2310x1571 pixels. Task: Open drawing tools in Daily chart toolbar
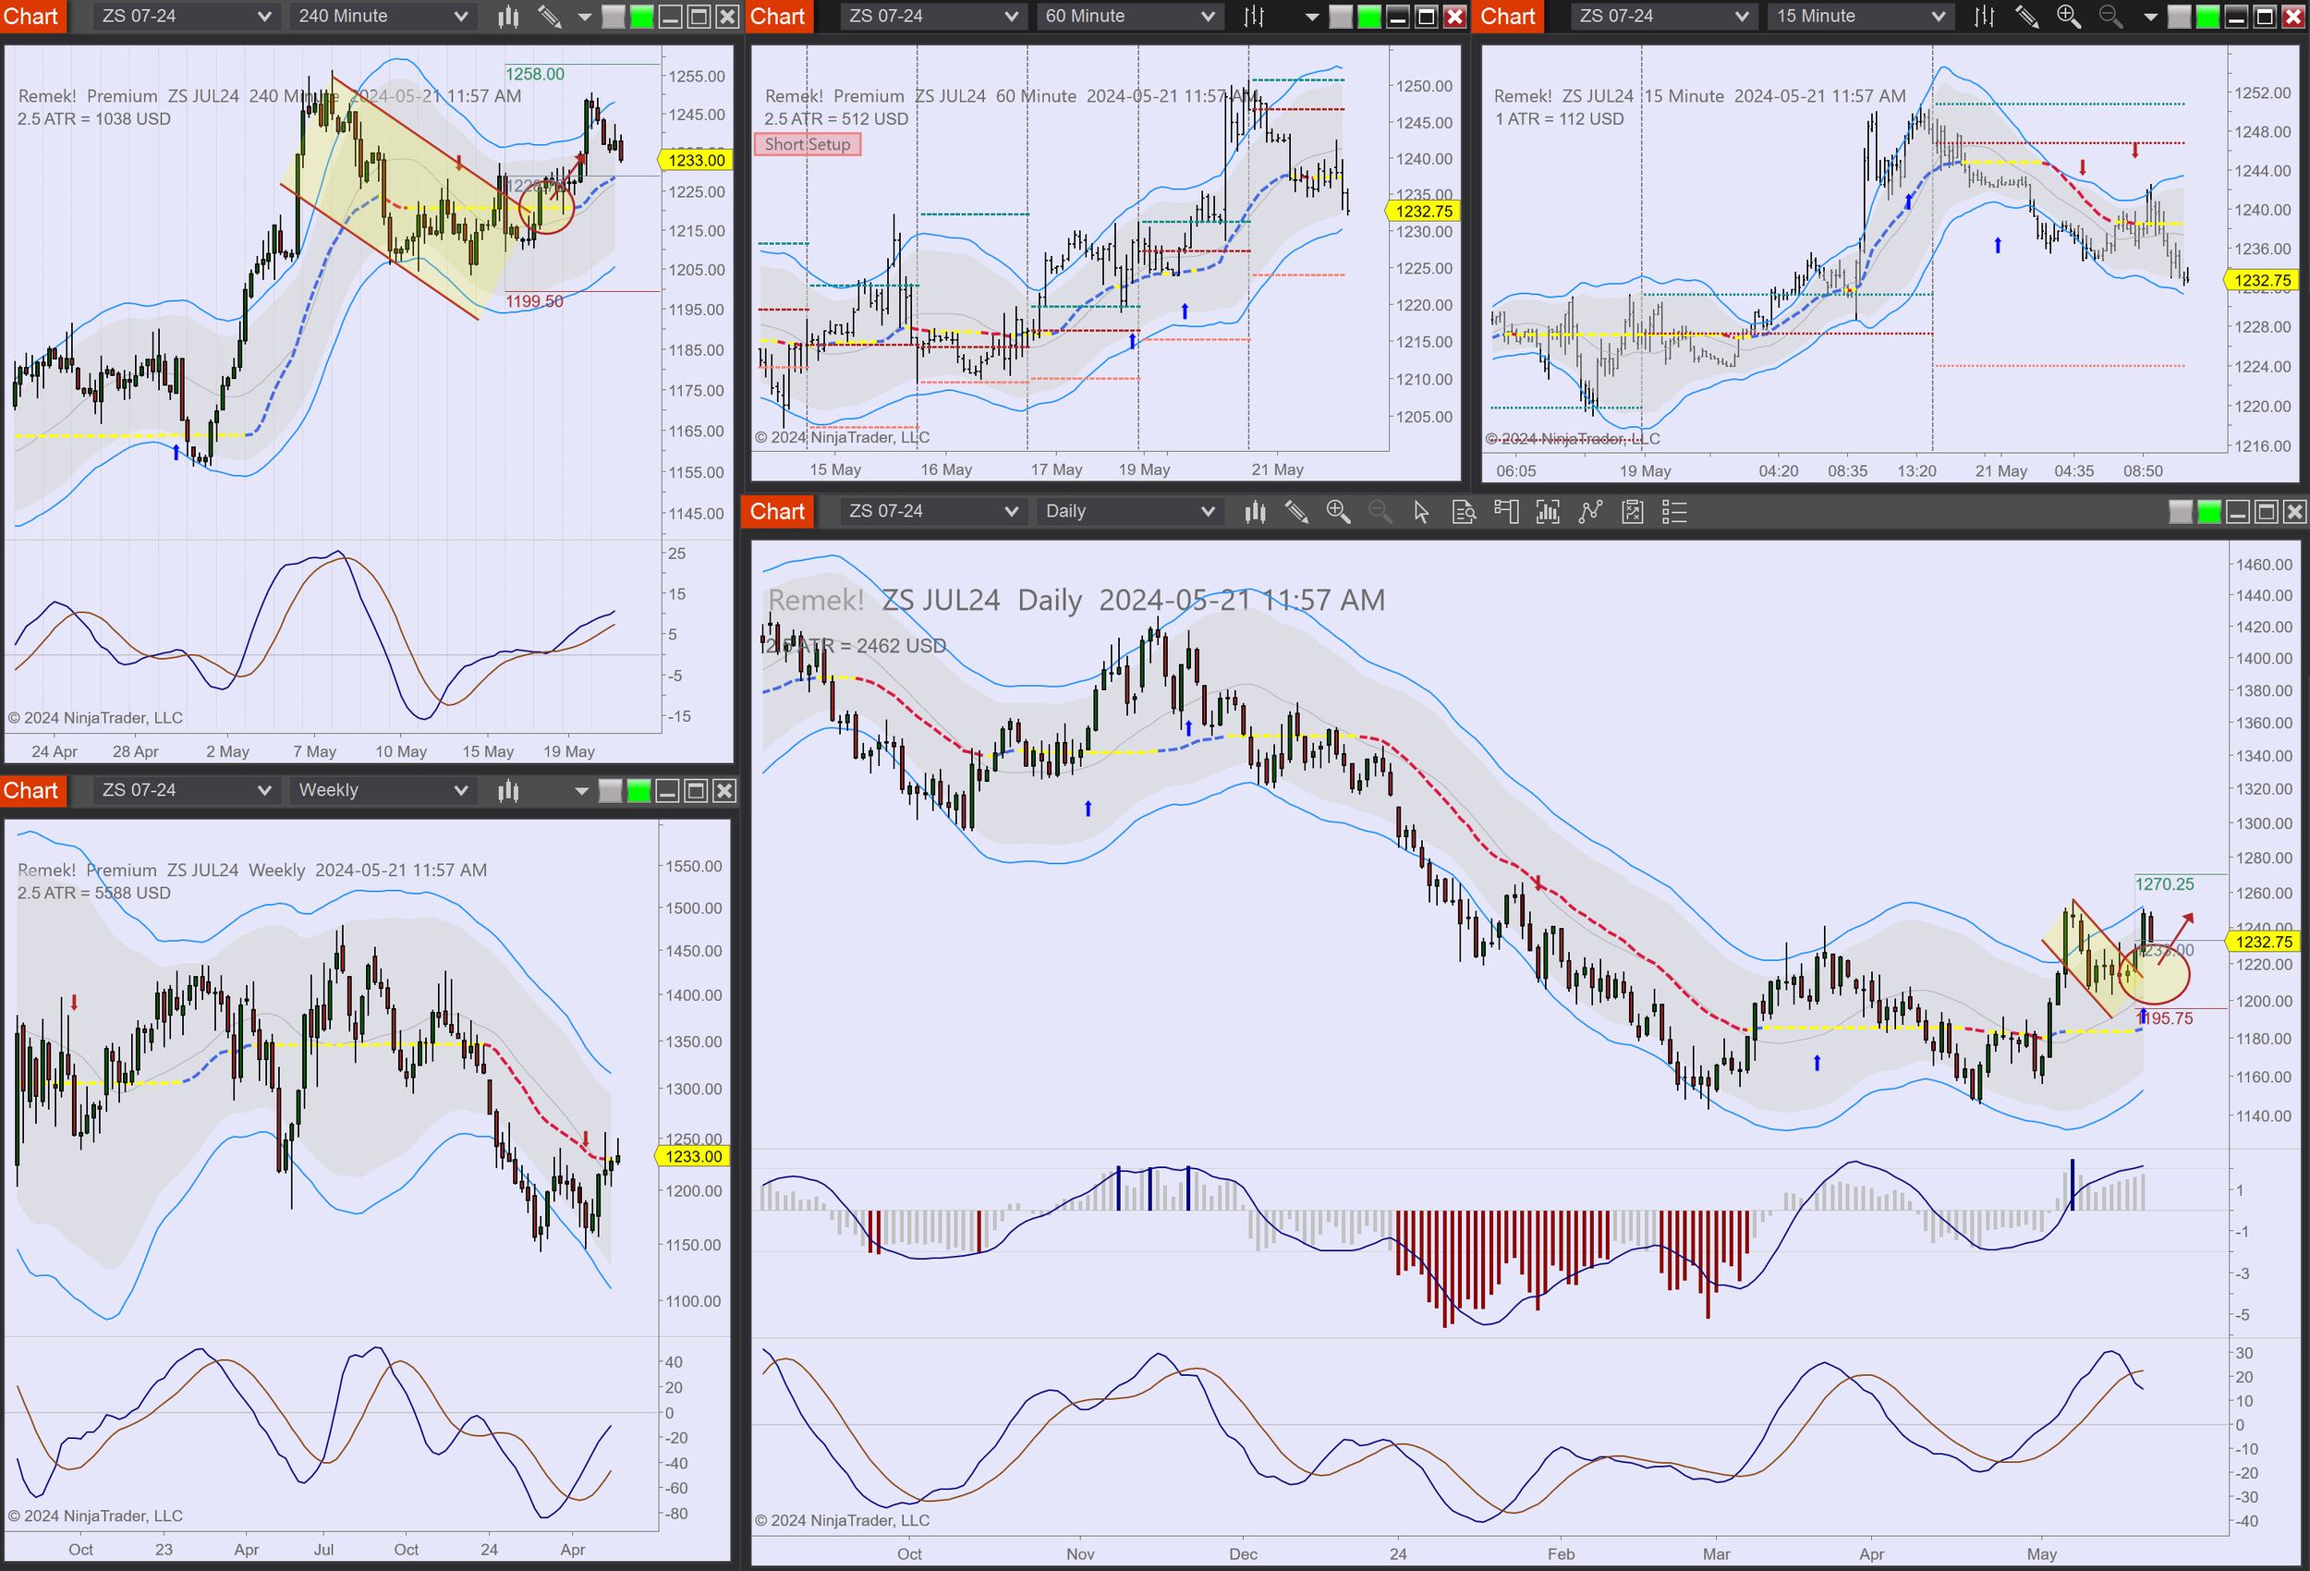[x=1296, y=512]
